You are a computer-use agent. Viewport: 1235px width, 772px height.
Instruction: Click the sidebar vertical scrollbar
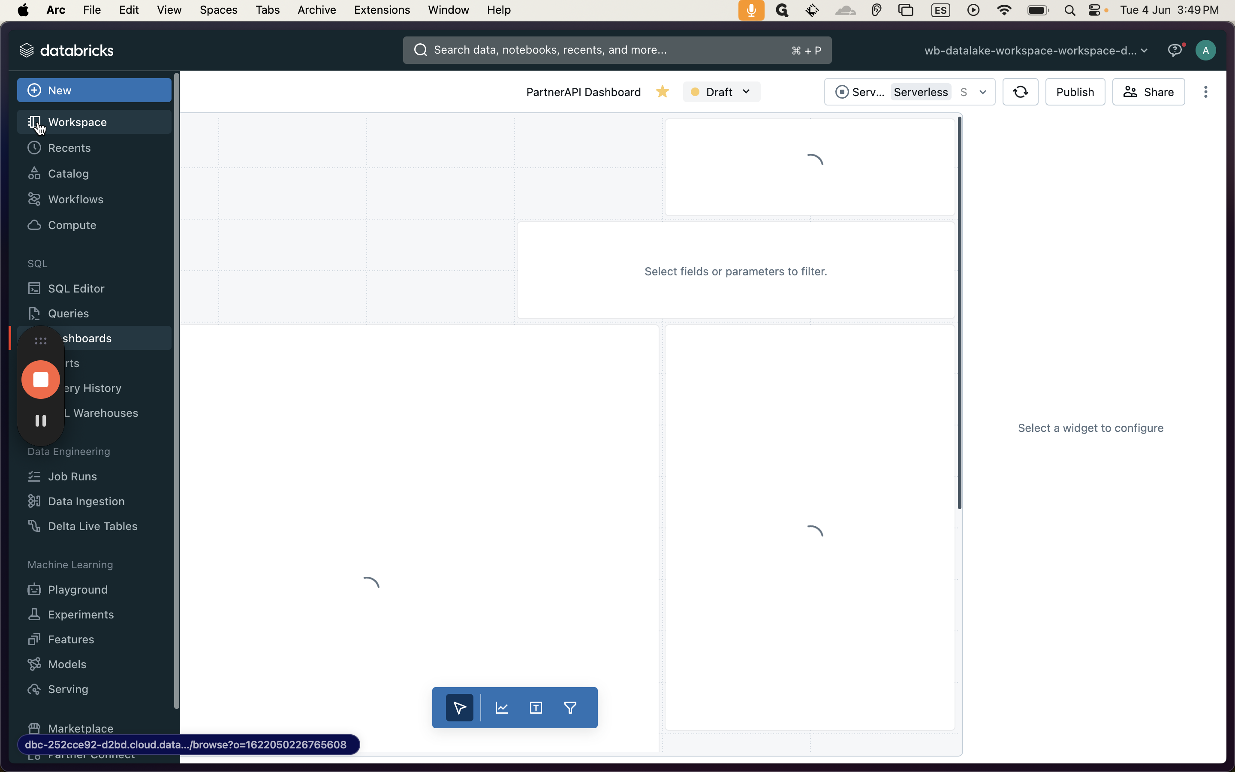(177, 391)
